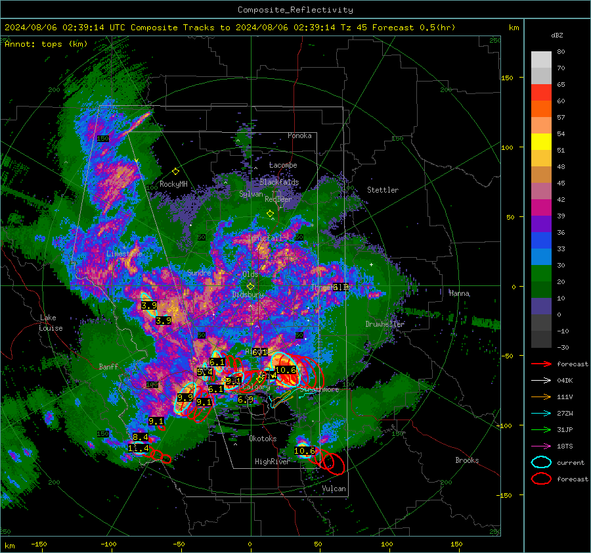Pick the purple 36-39 dBZ swatch
This screenshot has height=553, width=591.
[541, 224]
